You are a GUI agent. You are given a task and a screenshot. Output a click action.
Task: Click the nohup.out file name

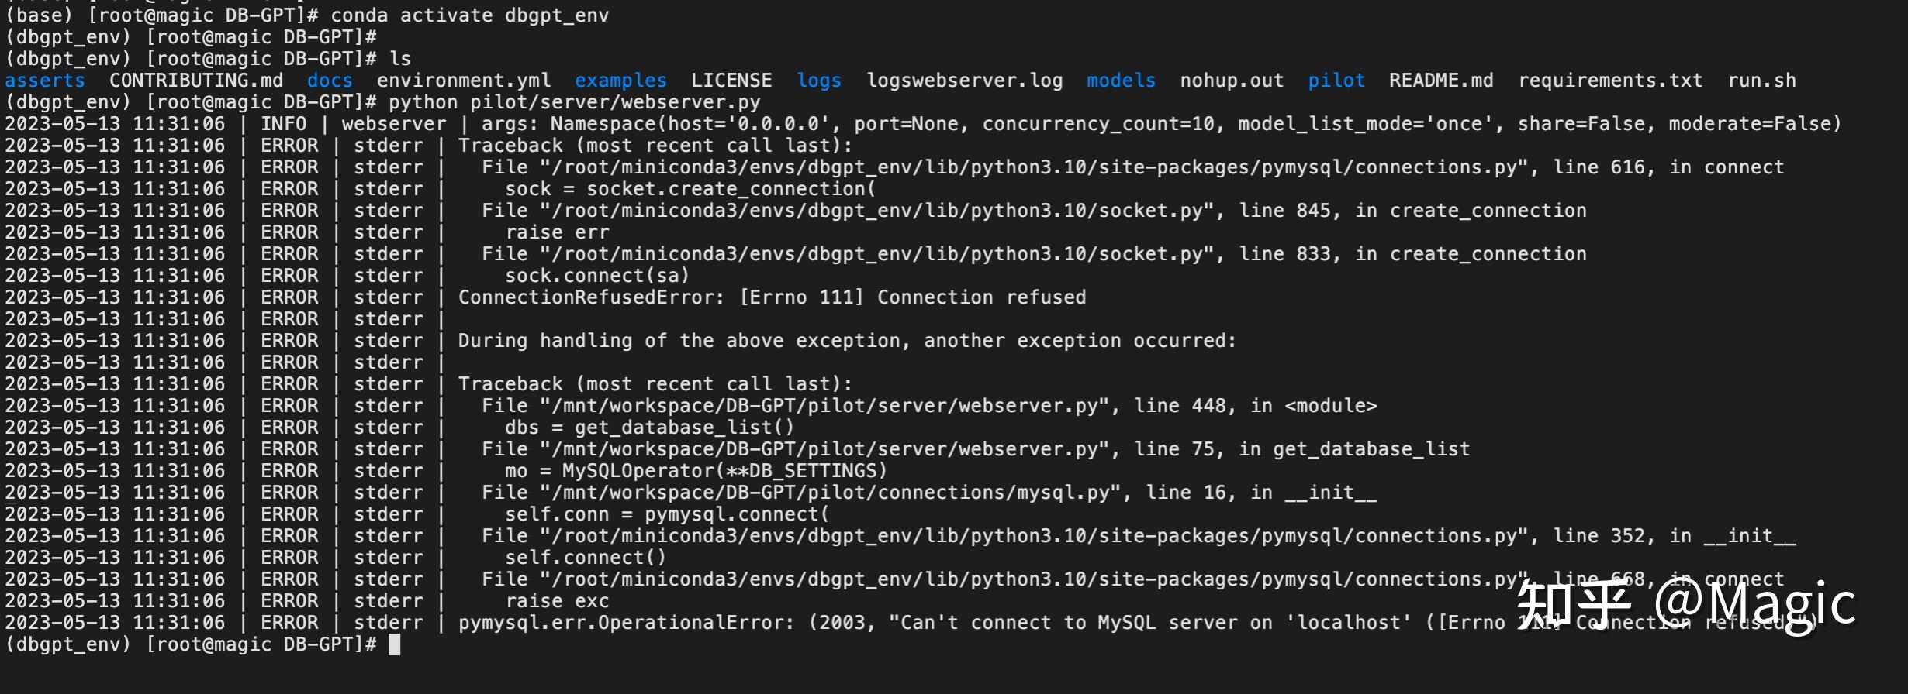[x=1232, y=81]
